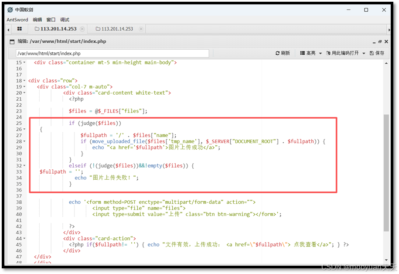
Task: Maximize the AntSword window
Action: pyautogui.click(x=366, y=10)
